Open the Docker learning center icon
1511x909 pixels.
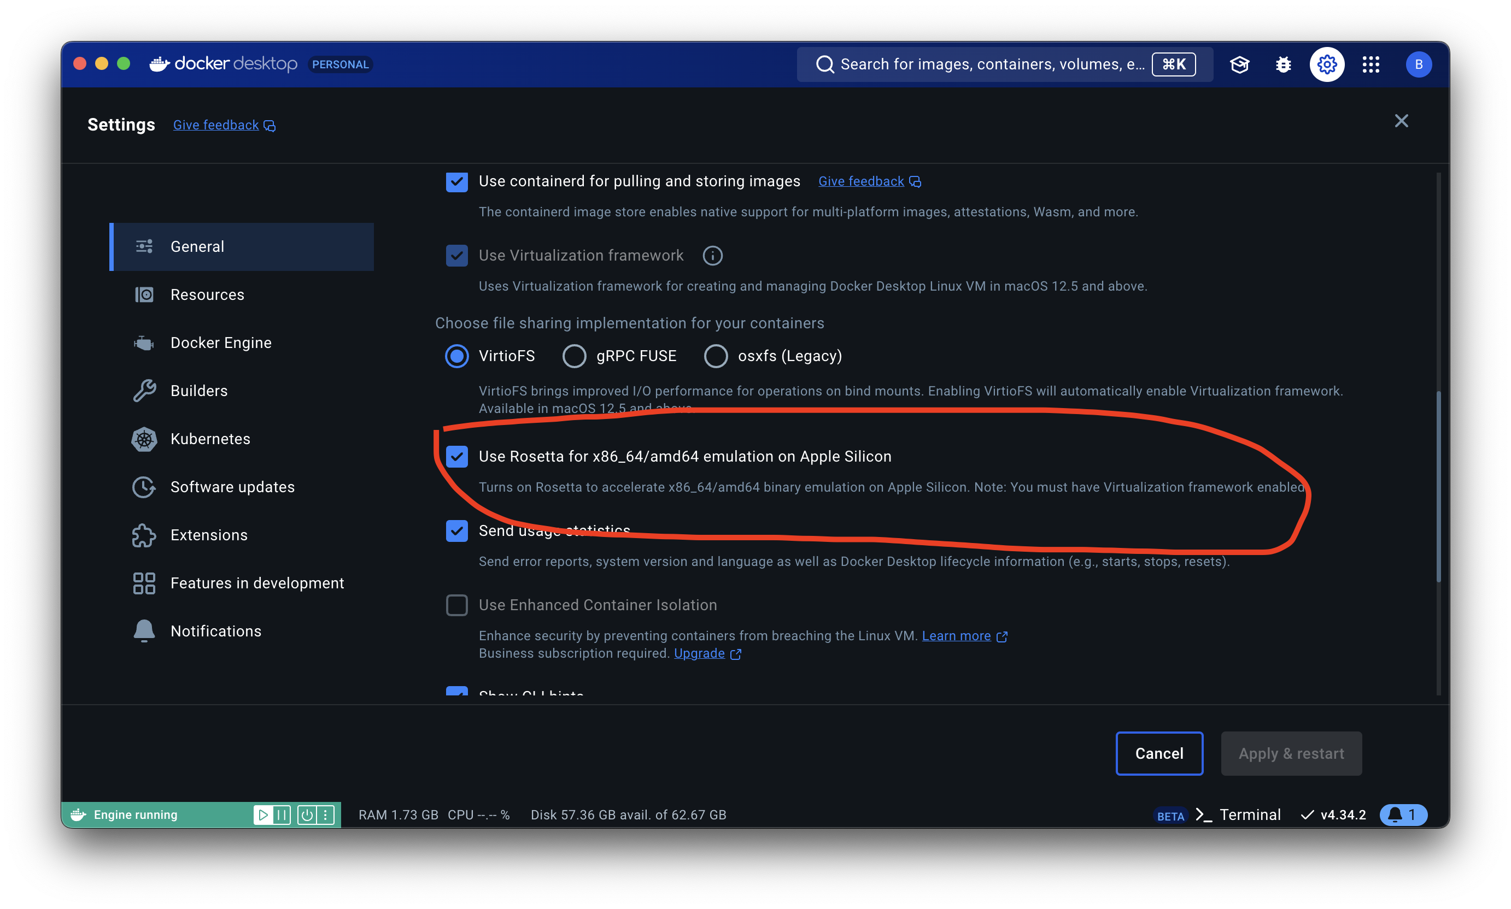coord(1239,64)
